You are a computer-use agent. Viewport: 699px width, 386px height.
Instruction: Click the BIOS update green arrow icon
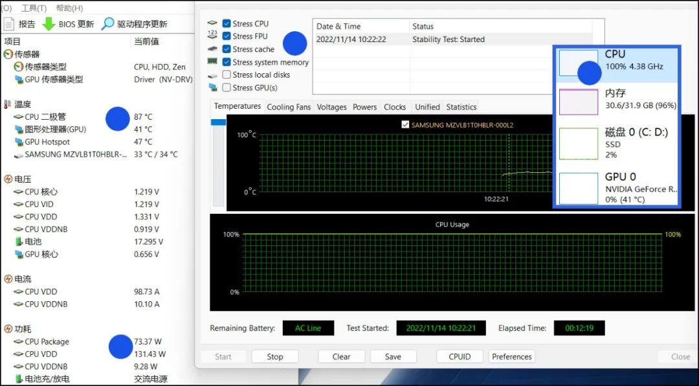click(x=49, y=24)
